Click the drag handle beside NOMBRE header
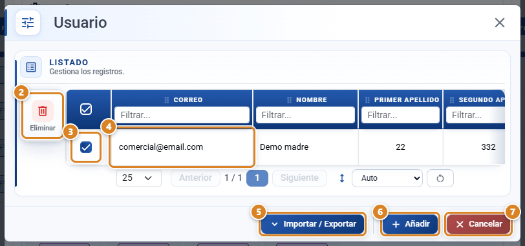The height and width of the screenshot is (246, 525). [x=289, y=100]
